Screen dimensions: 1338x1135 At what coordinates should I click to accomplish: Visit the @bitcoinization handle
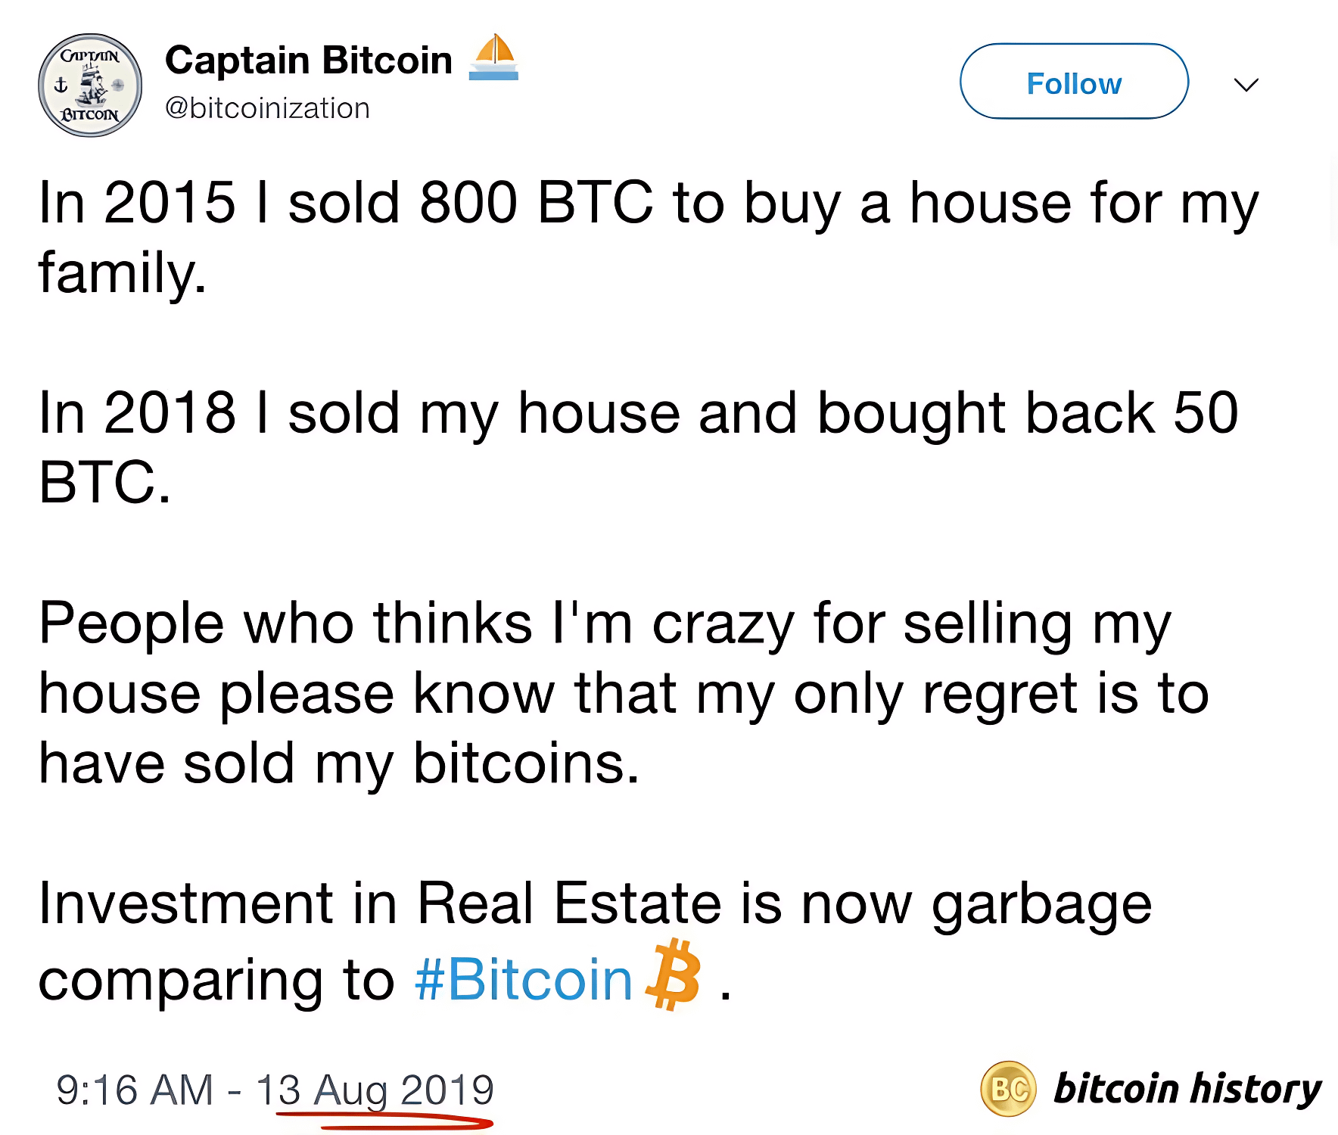pos(267,108)
